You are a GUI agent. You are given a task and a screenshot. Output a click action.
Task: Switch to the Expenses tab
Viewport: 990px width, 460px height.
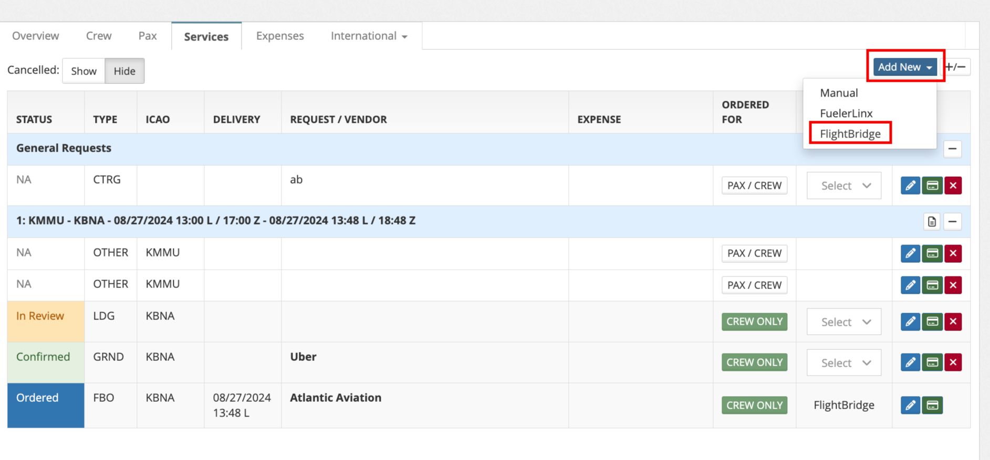point(280,36)
